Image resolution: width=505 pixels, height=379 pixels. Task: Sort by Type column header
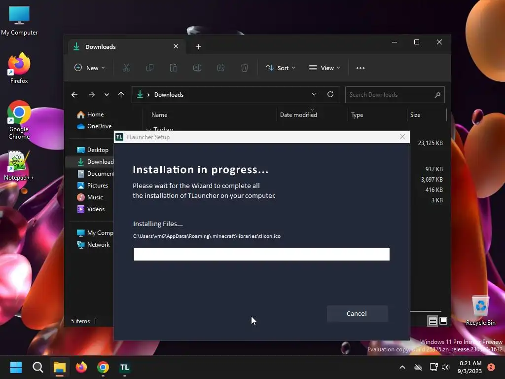tap(357, 115)
